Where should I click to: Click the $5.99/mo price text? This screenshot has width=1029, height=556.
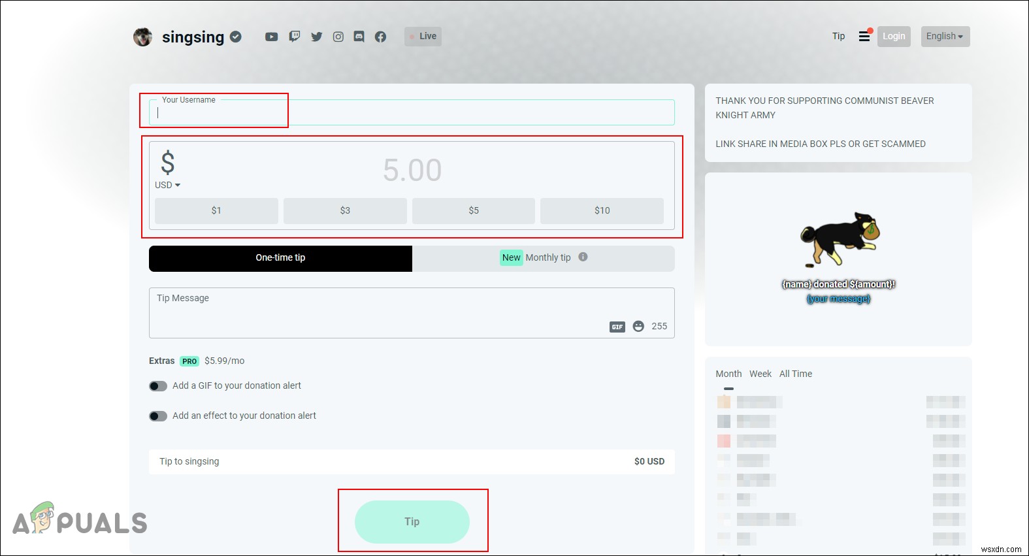point(224,361)
